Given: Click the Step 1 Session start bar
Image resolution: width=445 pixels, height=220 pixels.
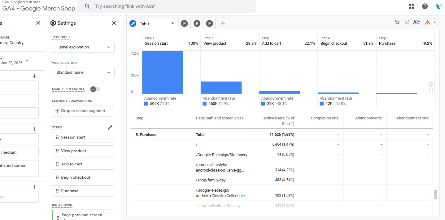Looking at the screenshot, I should pos(163,73).
